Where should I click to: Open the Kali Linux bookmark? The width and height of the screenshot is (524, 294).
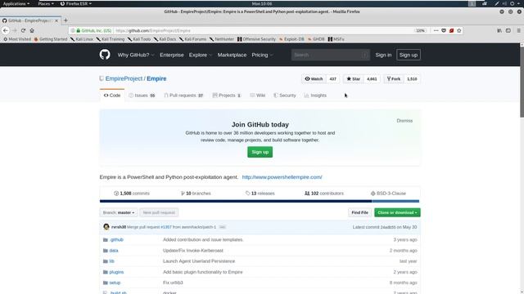coord(82,39)
